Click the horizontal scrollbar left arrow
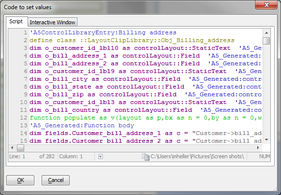 12,148
